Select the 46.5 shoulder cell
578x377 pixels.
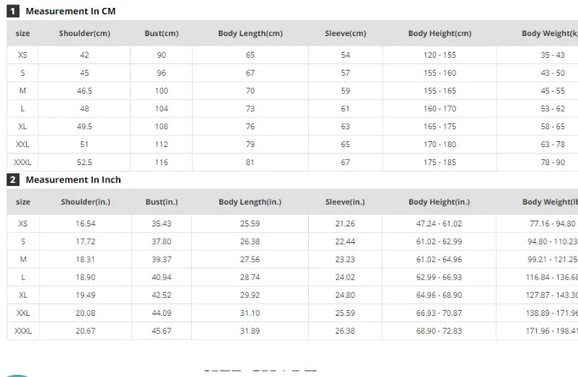(x=84, y=91)
